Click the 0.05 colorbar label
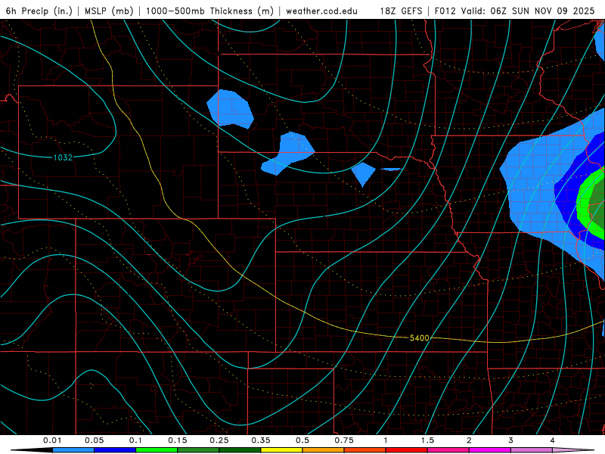 (94, 440)
